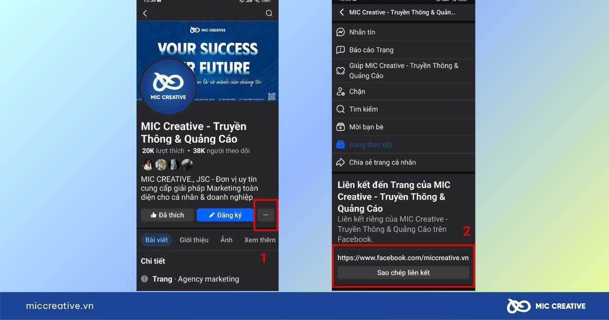Image resolution: width=609 pixels, height=320 pixels.
Task: Click the miccreative.vn footer link
Action: 59,306
